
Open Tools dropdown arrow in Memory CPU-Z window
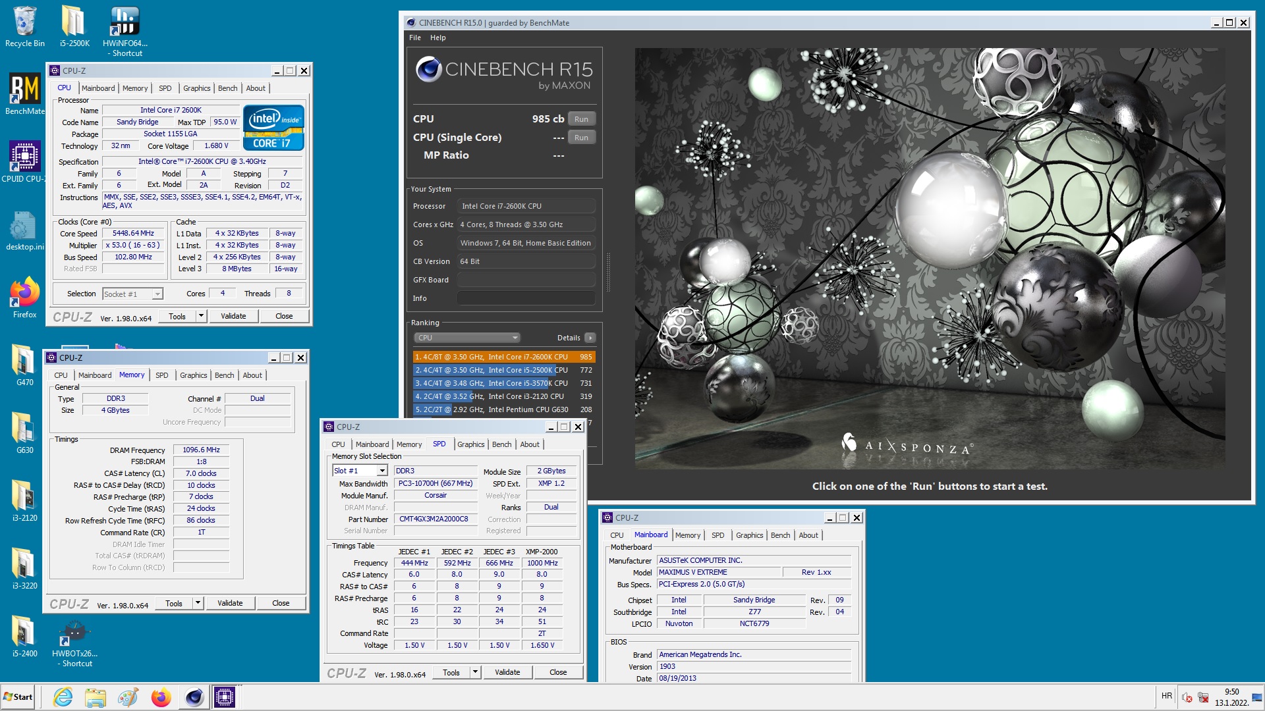pyautogui.click(x=198, y=604)
